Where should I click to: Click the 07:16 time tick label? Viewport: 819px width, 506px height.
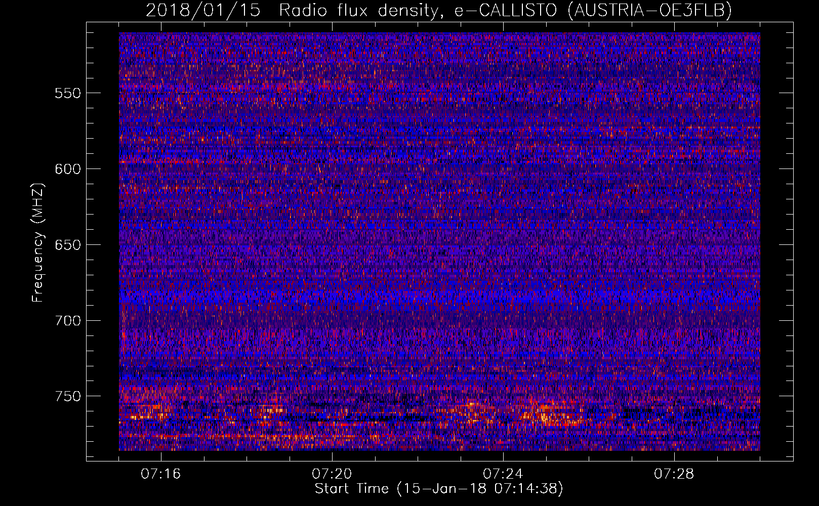(x=161, y=474)
